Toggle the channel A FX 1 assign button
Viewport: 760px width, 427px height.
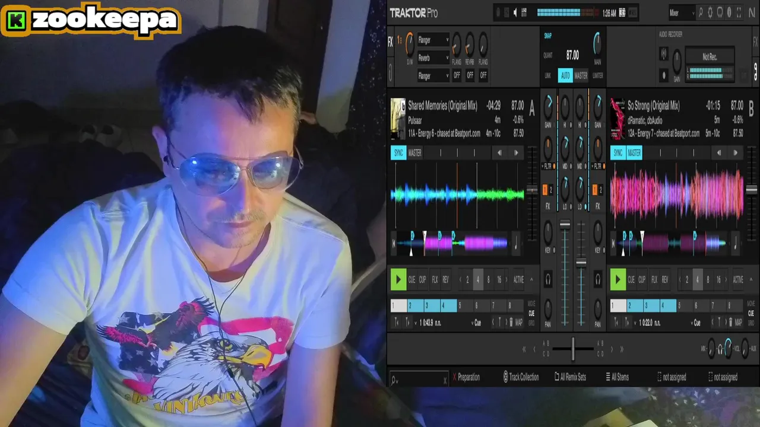[545, 190]
